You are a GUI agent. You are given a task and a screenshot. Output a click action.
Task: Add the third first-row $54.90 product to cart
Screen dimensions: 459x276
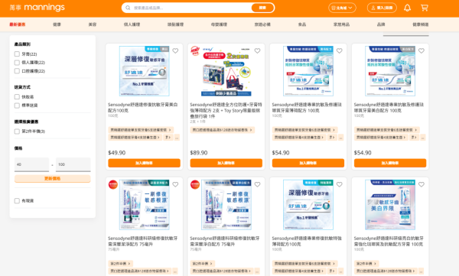(308, 163)
